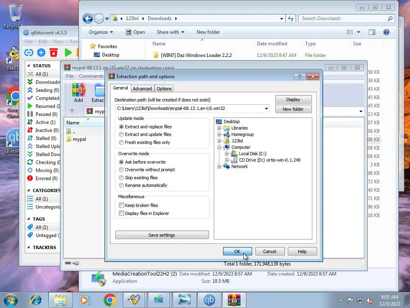Enable Keep broken files checkbox
The image size is (410, 308).
click(121, 205)
